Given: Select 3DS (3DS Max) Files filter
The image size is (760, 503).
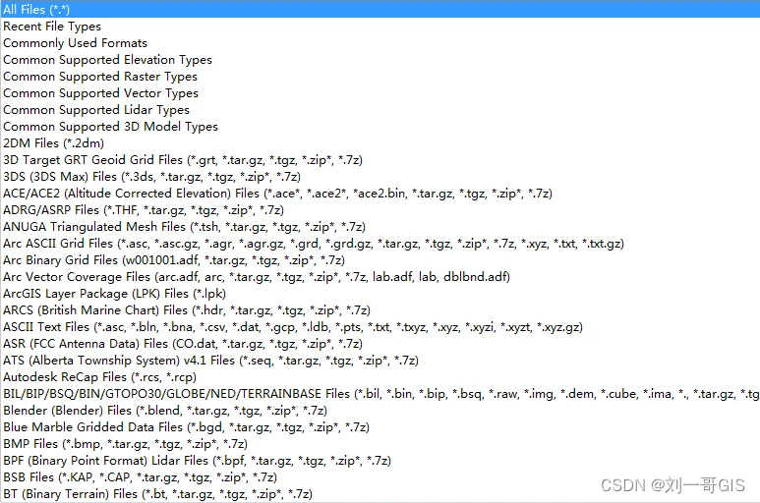Looking at the screenshot, I should click(x=380, y=177).
